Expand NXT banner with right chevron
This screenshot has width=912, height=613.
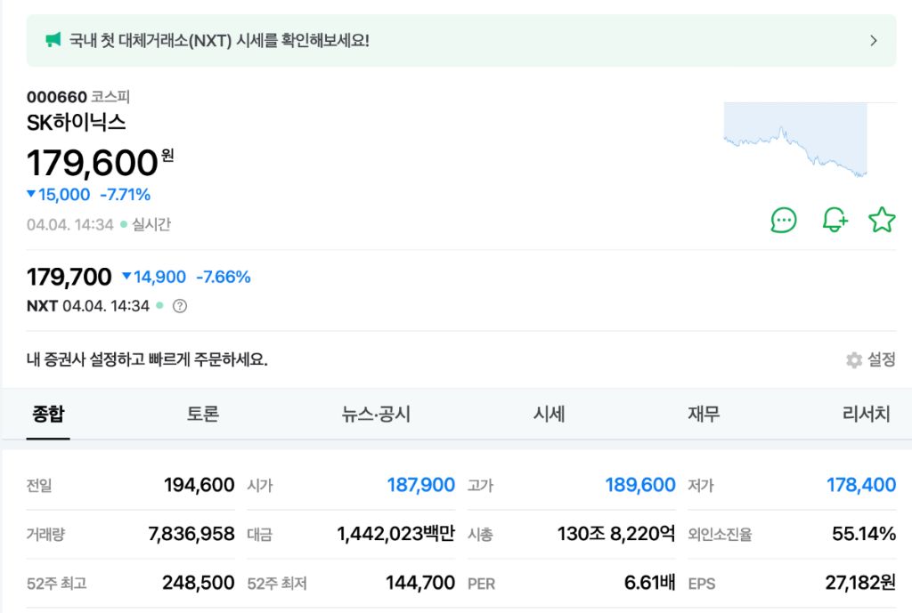tap(873, 41)
